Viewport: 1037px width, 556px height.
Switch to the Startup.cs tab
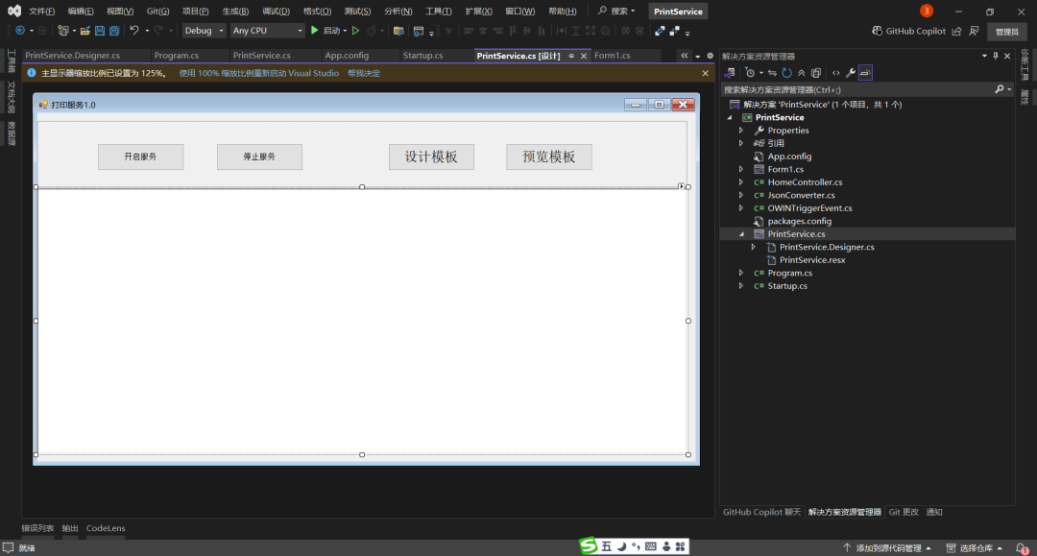(x=422, y=56)
